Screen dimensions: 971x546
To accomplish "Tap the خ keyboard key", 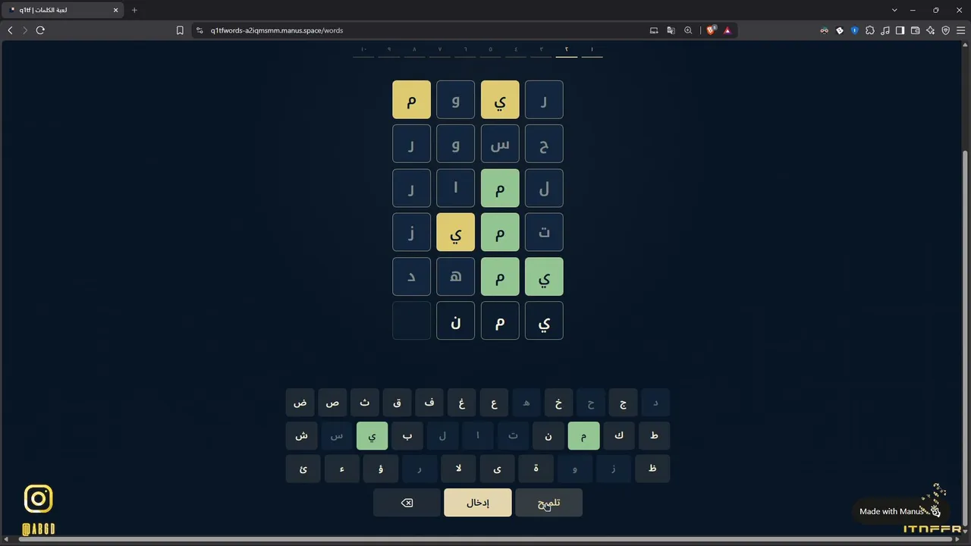I will pyautogui.click(x=558, y=403).
